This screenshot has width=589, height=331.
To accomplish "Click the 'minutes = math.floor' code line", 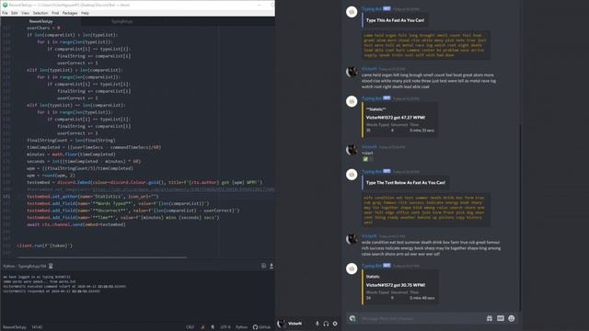I will click(71, 154).
